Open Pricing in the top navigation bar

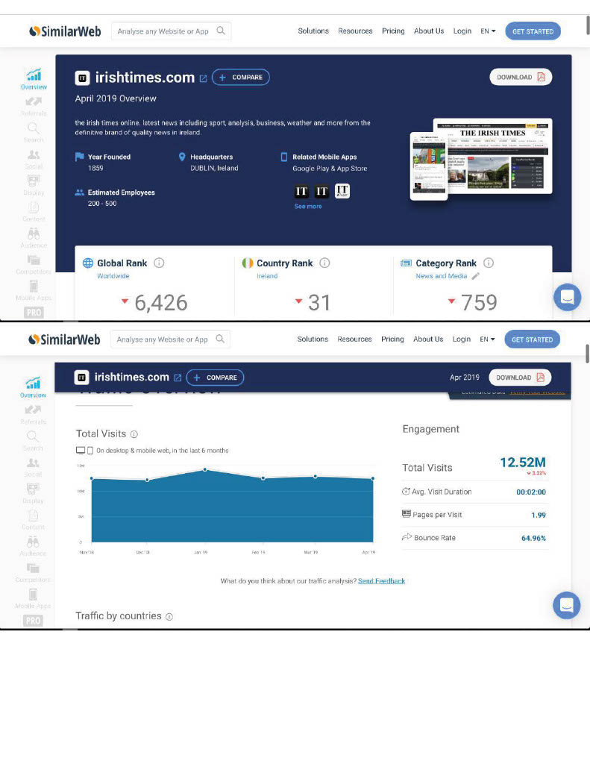[393, 31]
